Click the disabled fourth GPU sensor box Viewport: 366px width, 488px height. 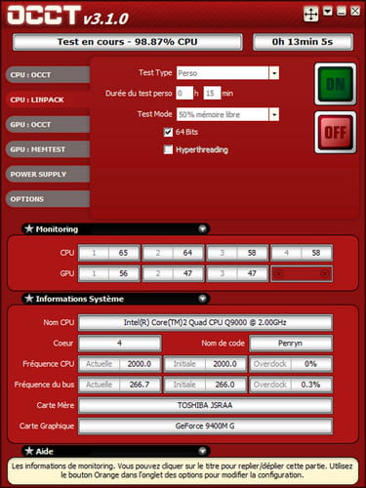click(x=302, y=273)
